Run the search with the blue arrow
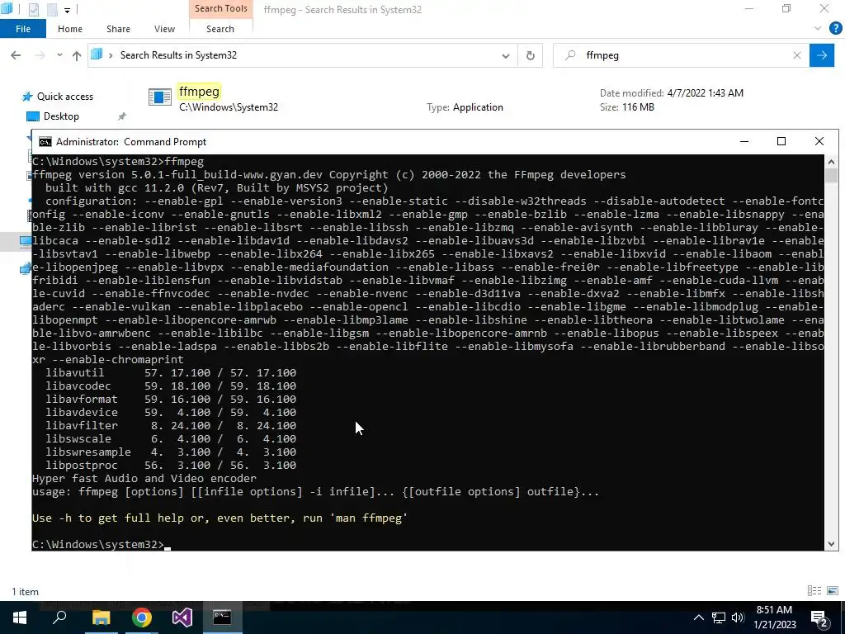This screenshot has width=845, height=634. point(822,55)
